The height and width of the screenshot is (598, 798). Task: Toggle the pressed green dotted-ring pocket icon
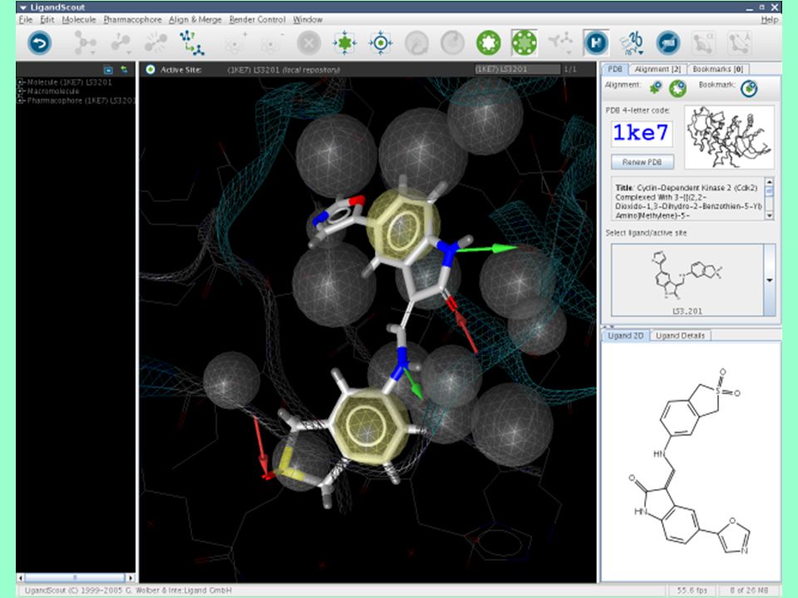click(x=525, y=42)
